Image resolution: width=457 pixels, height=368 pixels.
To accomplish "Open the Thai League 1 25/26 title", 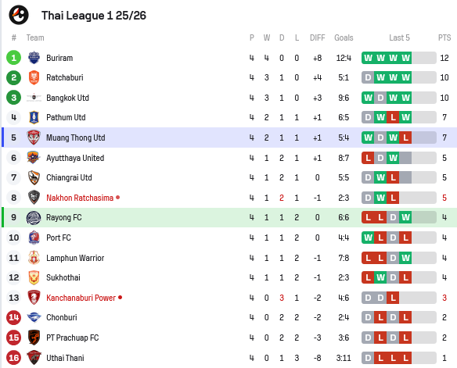I will (x=94, y=16).
